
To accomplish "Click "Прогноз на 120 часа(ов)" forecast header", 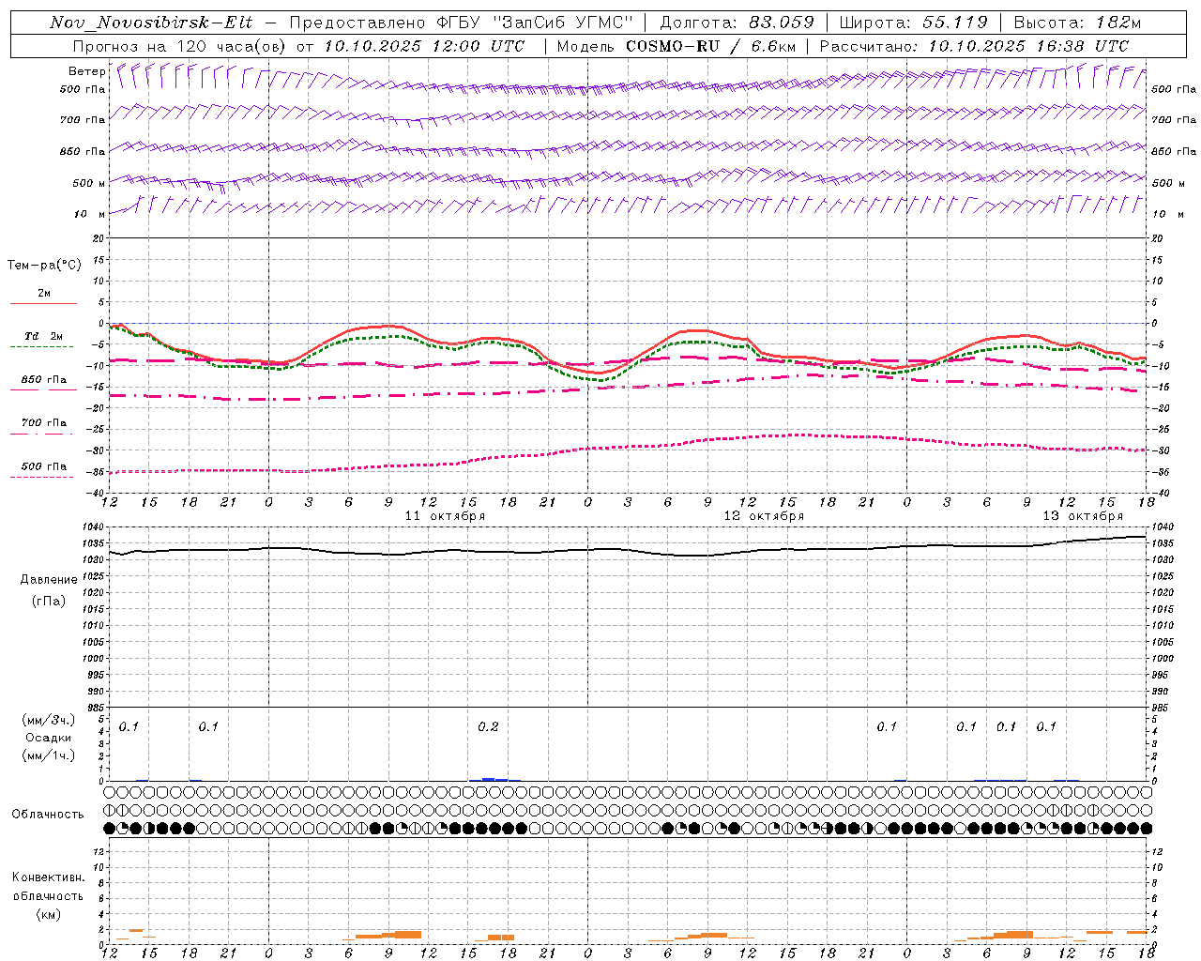I will (x=180, y=46).
